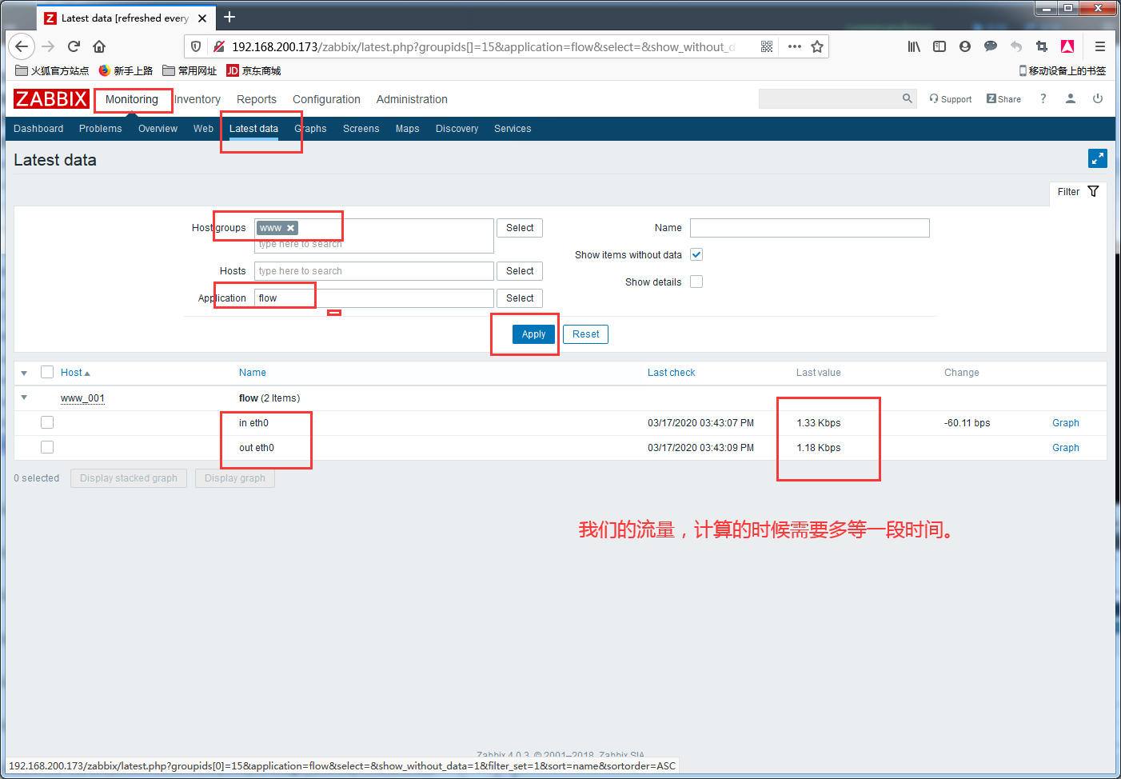Image resolution: width=1121 pixels, height=779 pixels.
Task: Sort the table by Host column
Action: pos(75,373)
